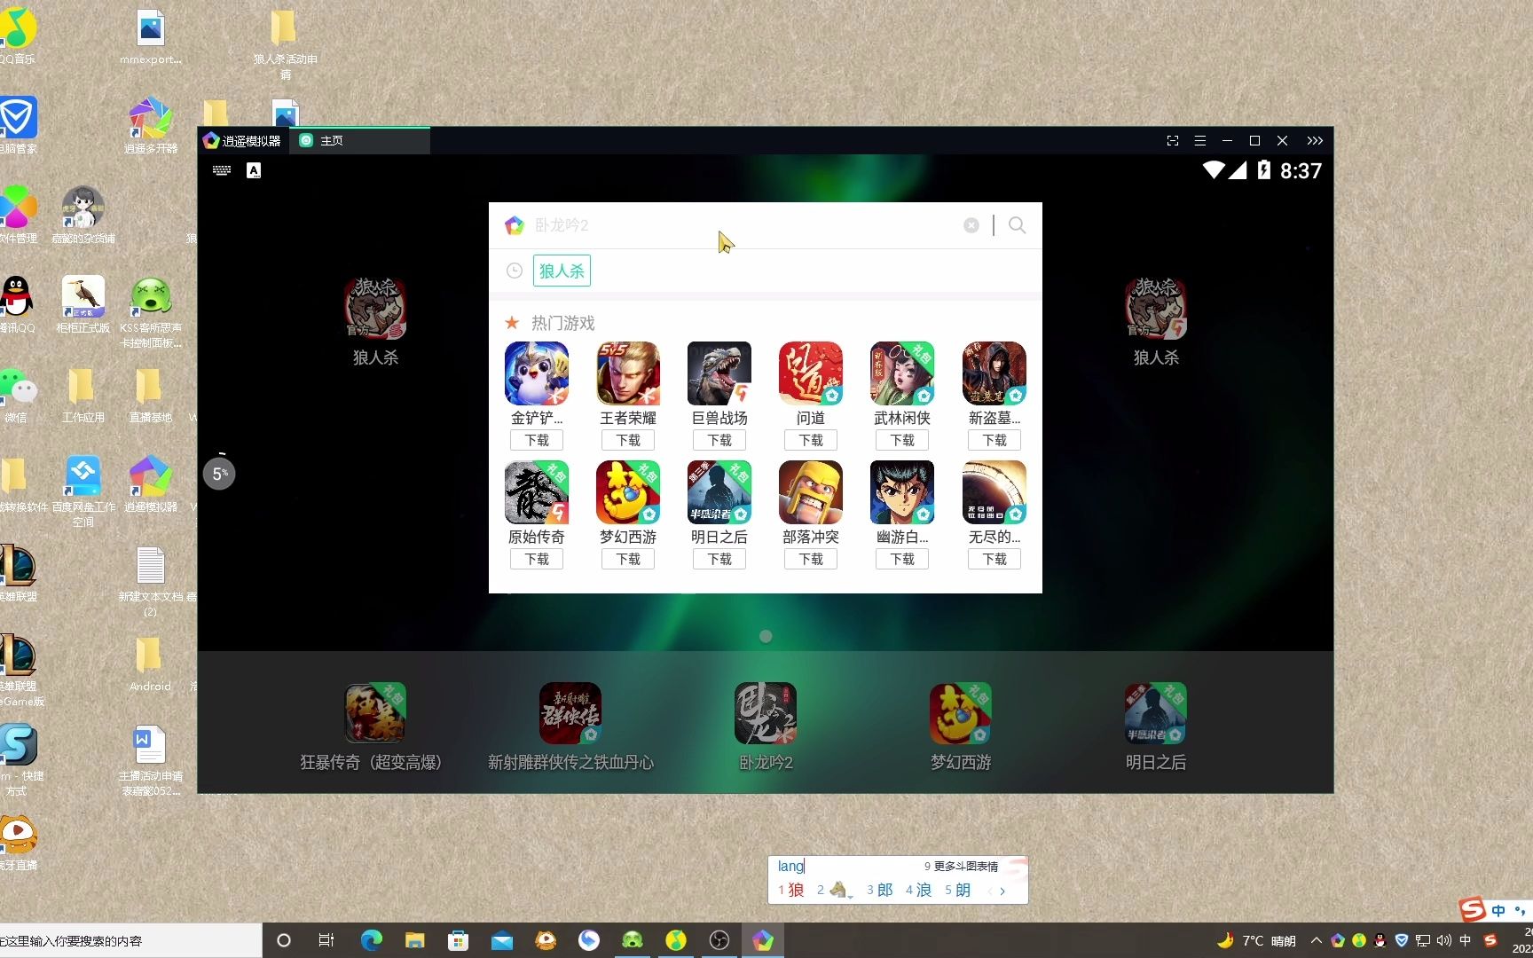Download 武林闲侠 with its 下载 button

coord(902,440)
